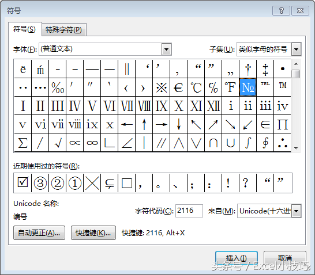
Task: Select the integral ∫ symbol
Action: 247,143
